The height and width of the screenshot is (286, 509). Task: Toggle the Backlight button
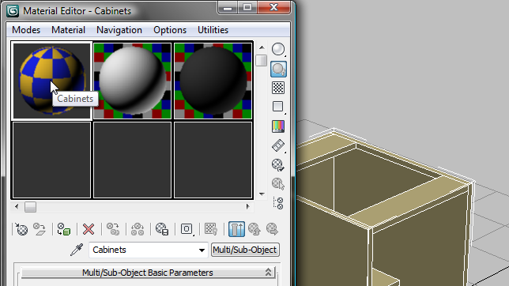[278, 69]
